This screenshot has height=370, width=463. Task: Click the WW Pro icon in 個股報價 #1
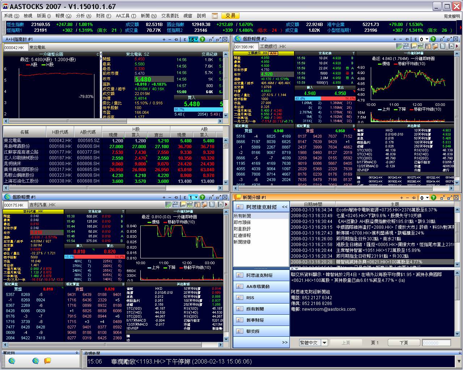pyautogui.click(x=190, y=205)
